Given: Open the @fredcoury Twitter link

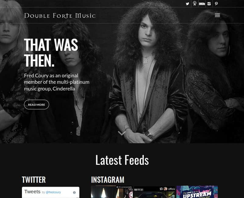Looking at the screenshot, I should tap(53, 192).
